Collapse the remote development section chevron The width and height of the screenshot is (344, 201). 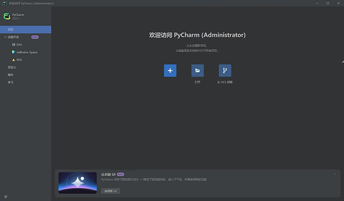tap(5, 37)
